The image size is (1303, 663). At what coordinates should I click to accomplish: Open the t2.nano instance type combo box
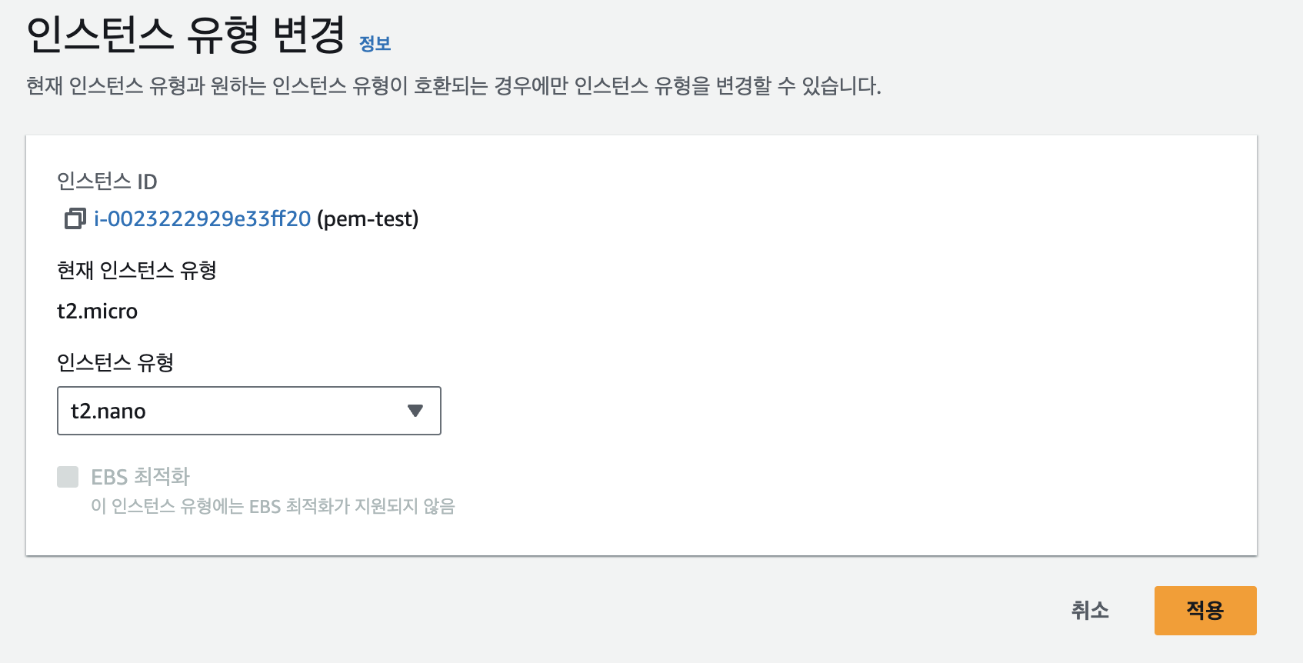point(249,411)
